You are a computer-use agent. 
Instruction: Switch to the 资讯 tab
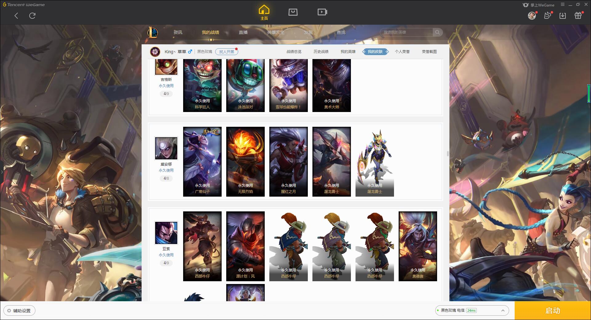(178, 32)
